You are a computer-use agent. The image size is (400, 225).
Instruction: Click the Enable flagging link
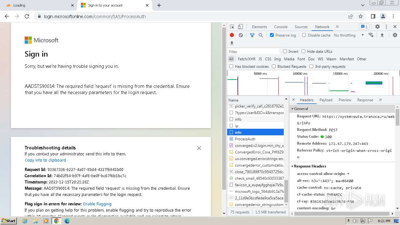pyautogui.click(x=97, y=204)
